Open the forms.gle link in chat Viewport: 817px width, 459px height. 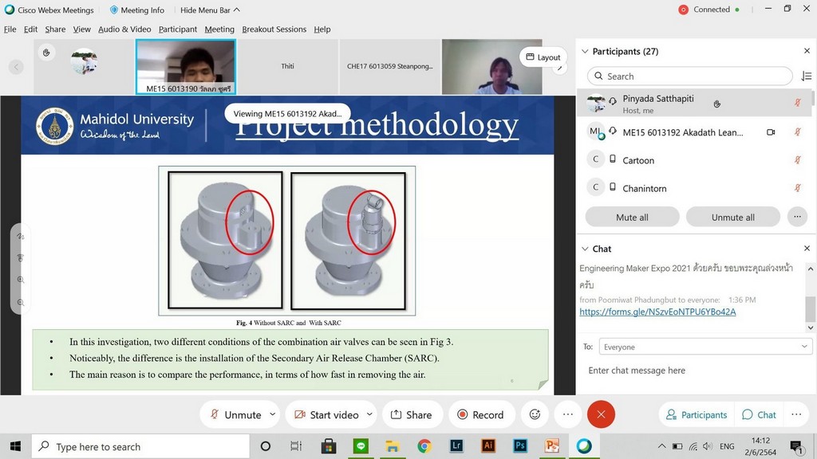[x=657, y=312]
